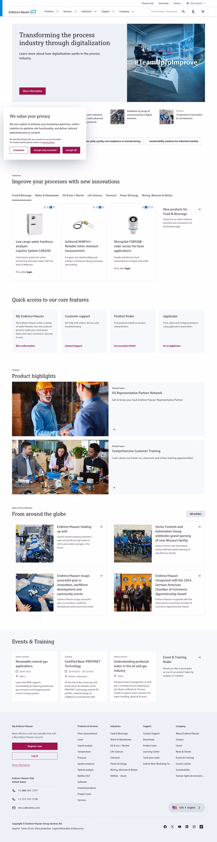Image resolution: width=217 pixels, height=842 pixels.
Task: Click the All articles button
Action: [x=196, y=514]
